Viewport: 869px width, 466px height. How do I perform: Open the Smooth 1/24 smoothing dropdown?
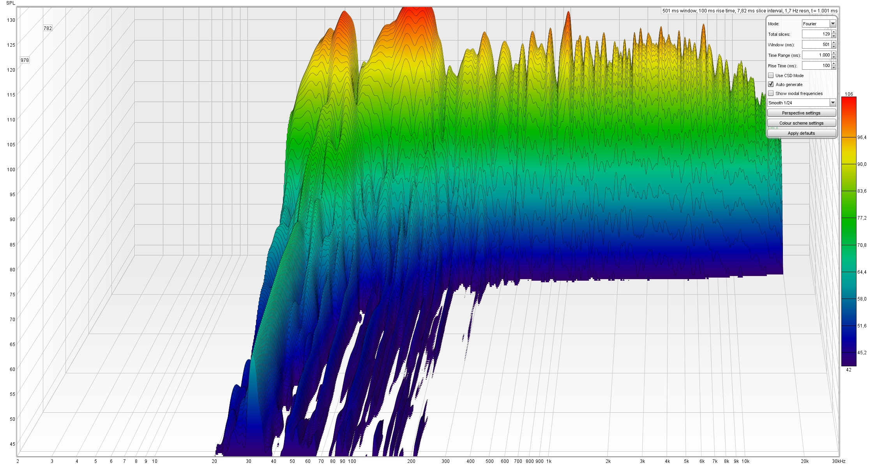point(802,103)
